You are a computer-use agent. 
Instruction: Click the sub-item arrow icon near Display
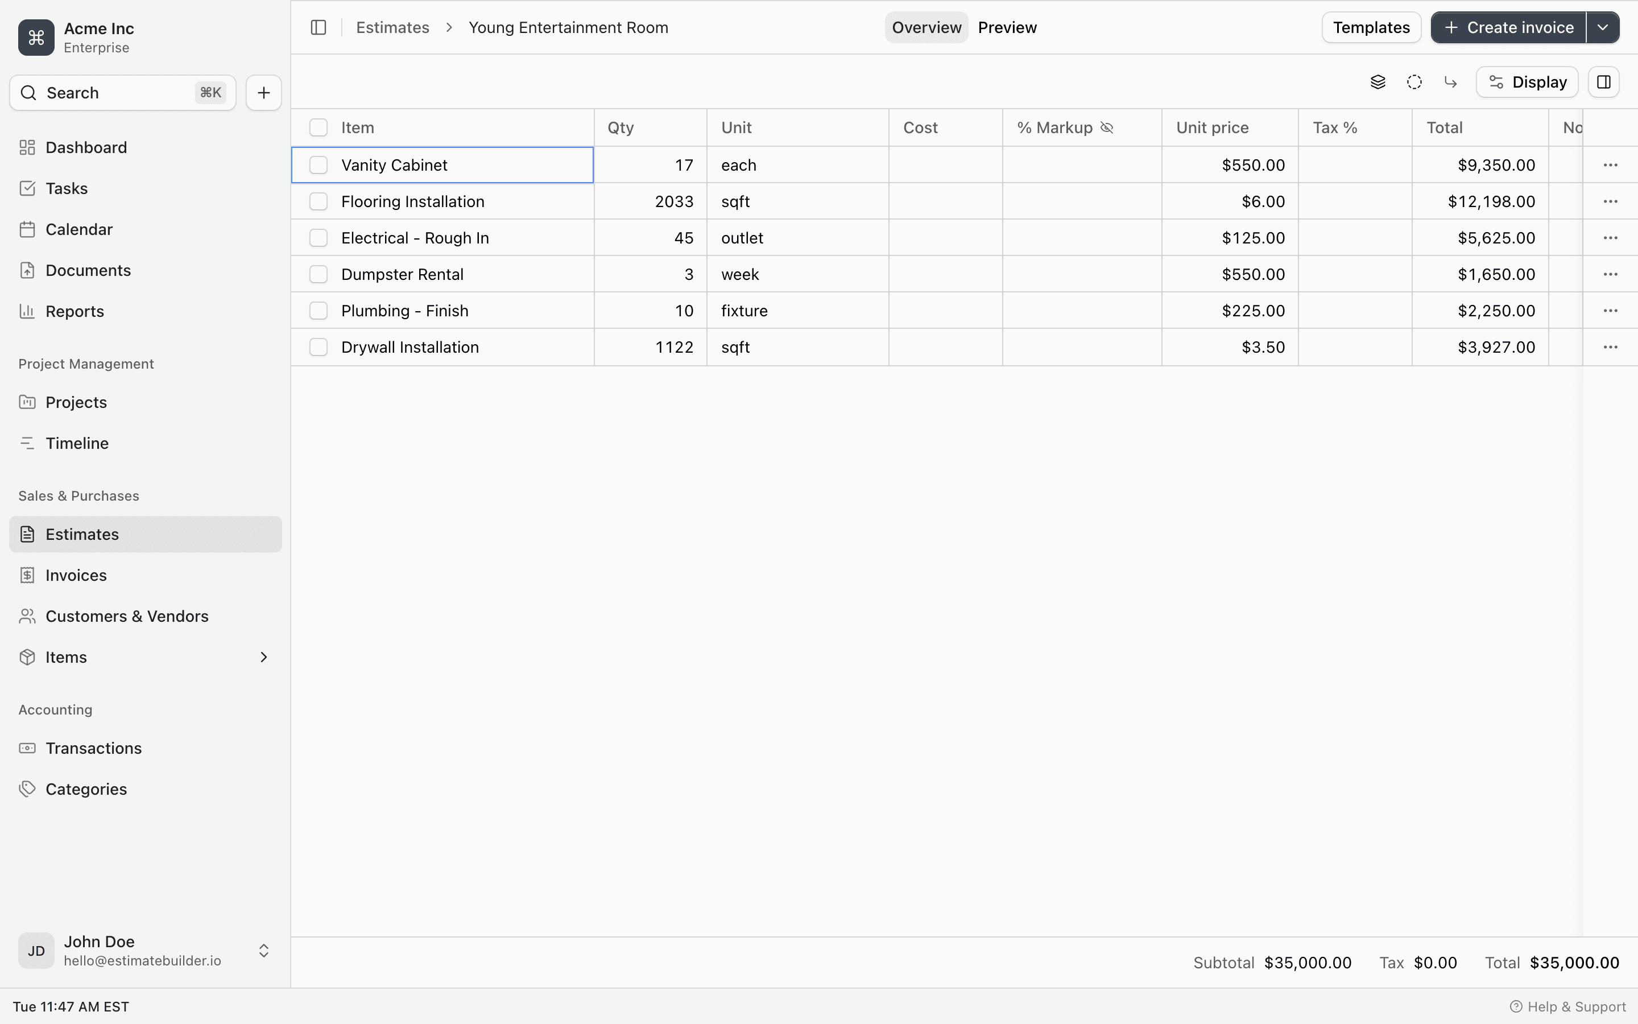[1450, 81]
